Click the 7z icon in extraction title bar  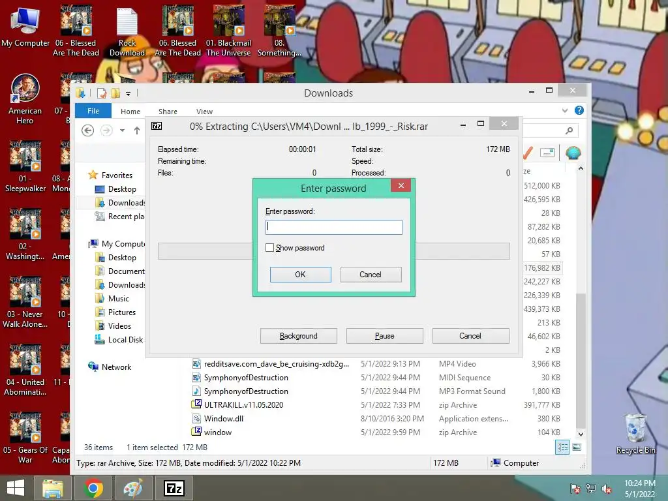point(157,126)
